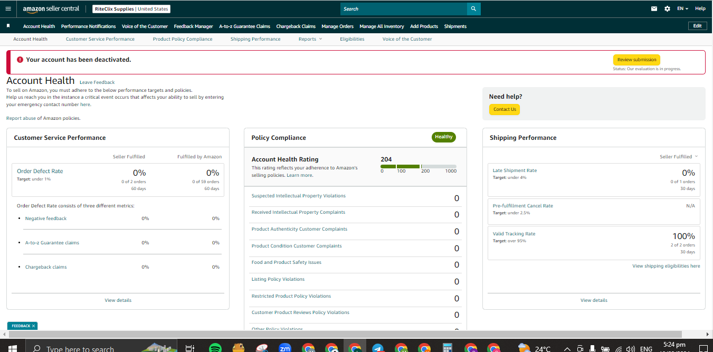Image resolution: width=713 pixels, height=352 pixels.
Task: Click the Review submission button
Action: point(636,60)
